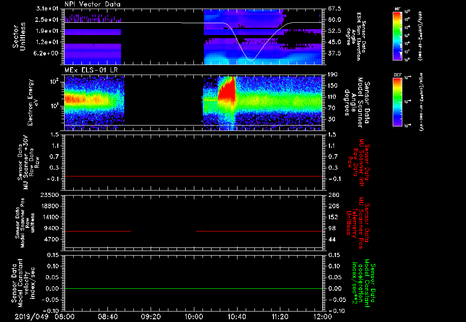Click the '08:40' time axis label
Image resolution: width=466 pixels, height=322 pixels.
107,317
